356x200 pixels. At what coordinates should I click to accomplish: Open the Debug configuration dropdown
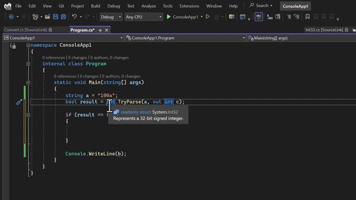pyautogui.click(x=111, y=17)
